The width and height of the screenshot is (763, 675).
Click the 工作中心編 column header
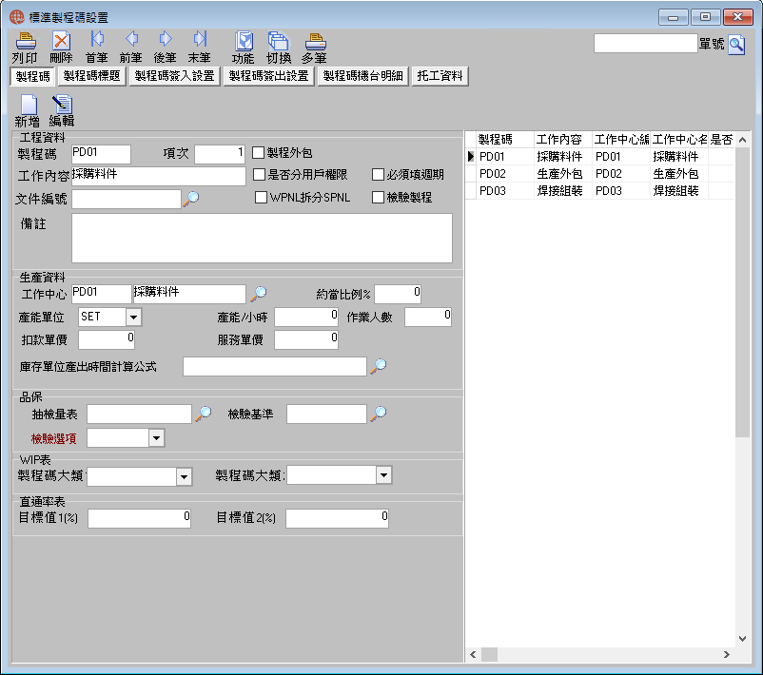click(621, 140)
